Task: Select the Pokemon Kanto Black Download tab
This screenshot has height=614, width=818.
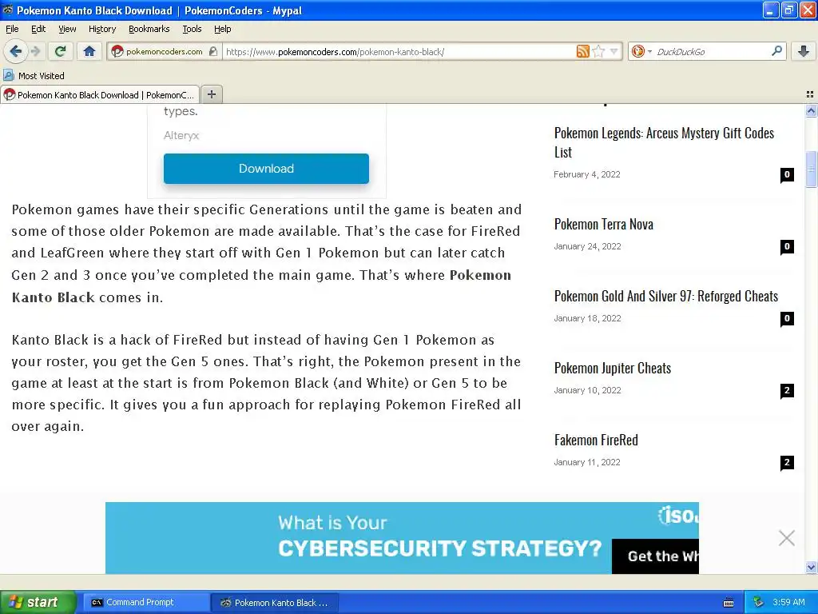Action: tap(100, 94)
